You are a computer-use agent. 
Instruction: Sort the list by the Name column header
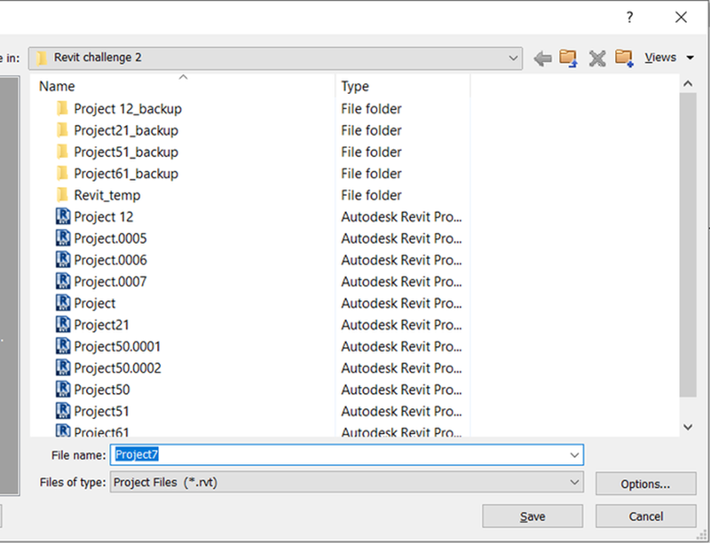pos(183,86)
